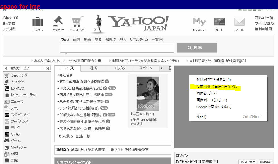The width and height of the screenshot is (278, 164).
Task: Click NEW badge beside 病院で患者刺され死亡 headline
Action: [x=109, y=94]
